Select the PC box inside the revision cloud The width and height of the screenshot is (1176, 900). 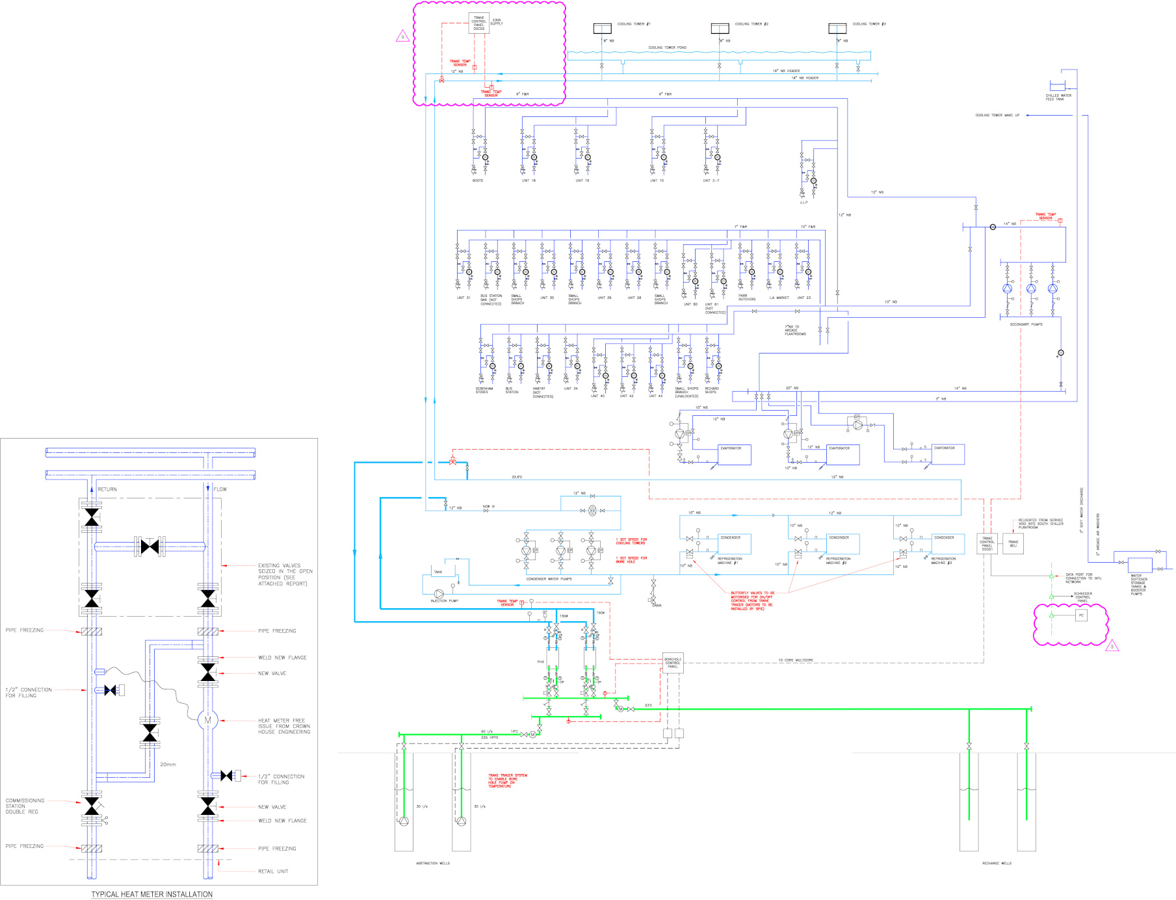1081,615
